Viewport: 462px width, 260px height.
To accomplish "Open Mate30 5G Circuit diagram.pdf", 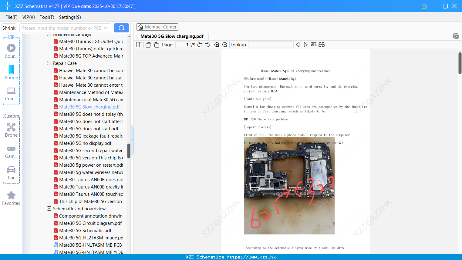I will 88,223.
